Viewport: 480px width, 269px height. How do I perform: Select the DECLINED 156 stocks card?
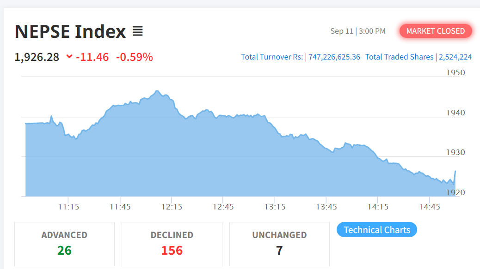click(172, 244)
